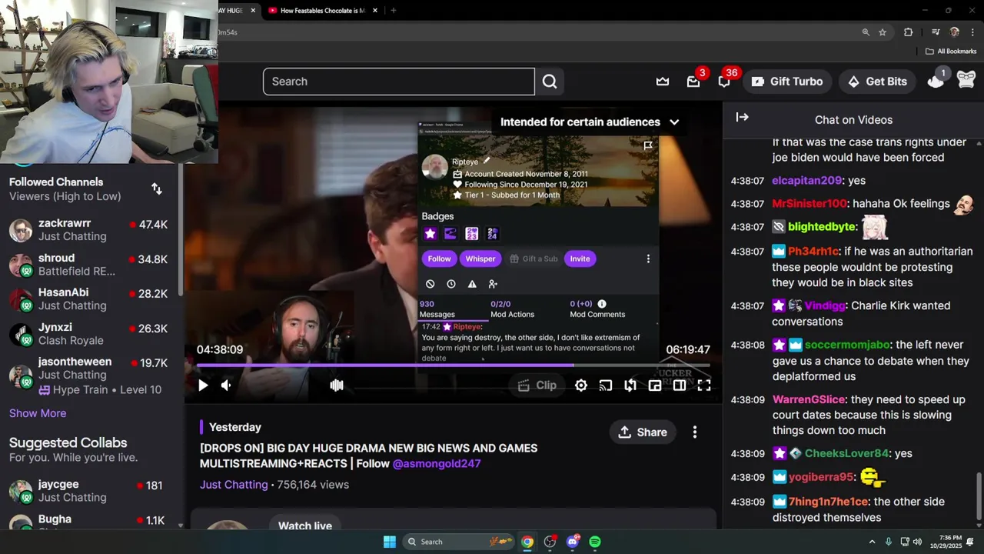Open user avatar account menu

pos(966,80)
